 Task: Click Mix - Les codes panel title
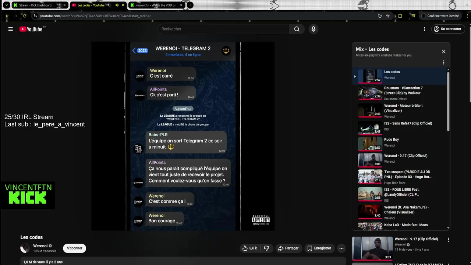click(x=372, y=49)
